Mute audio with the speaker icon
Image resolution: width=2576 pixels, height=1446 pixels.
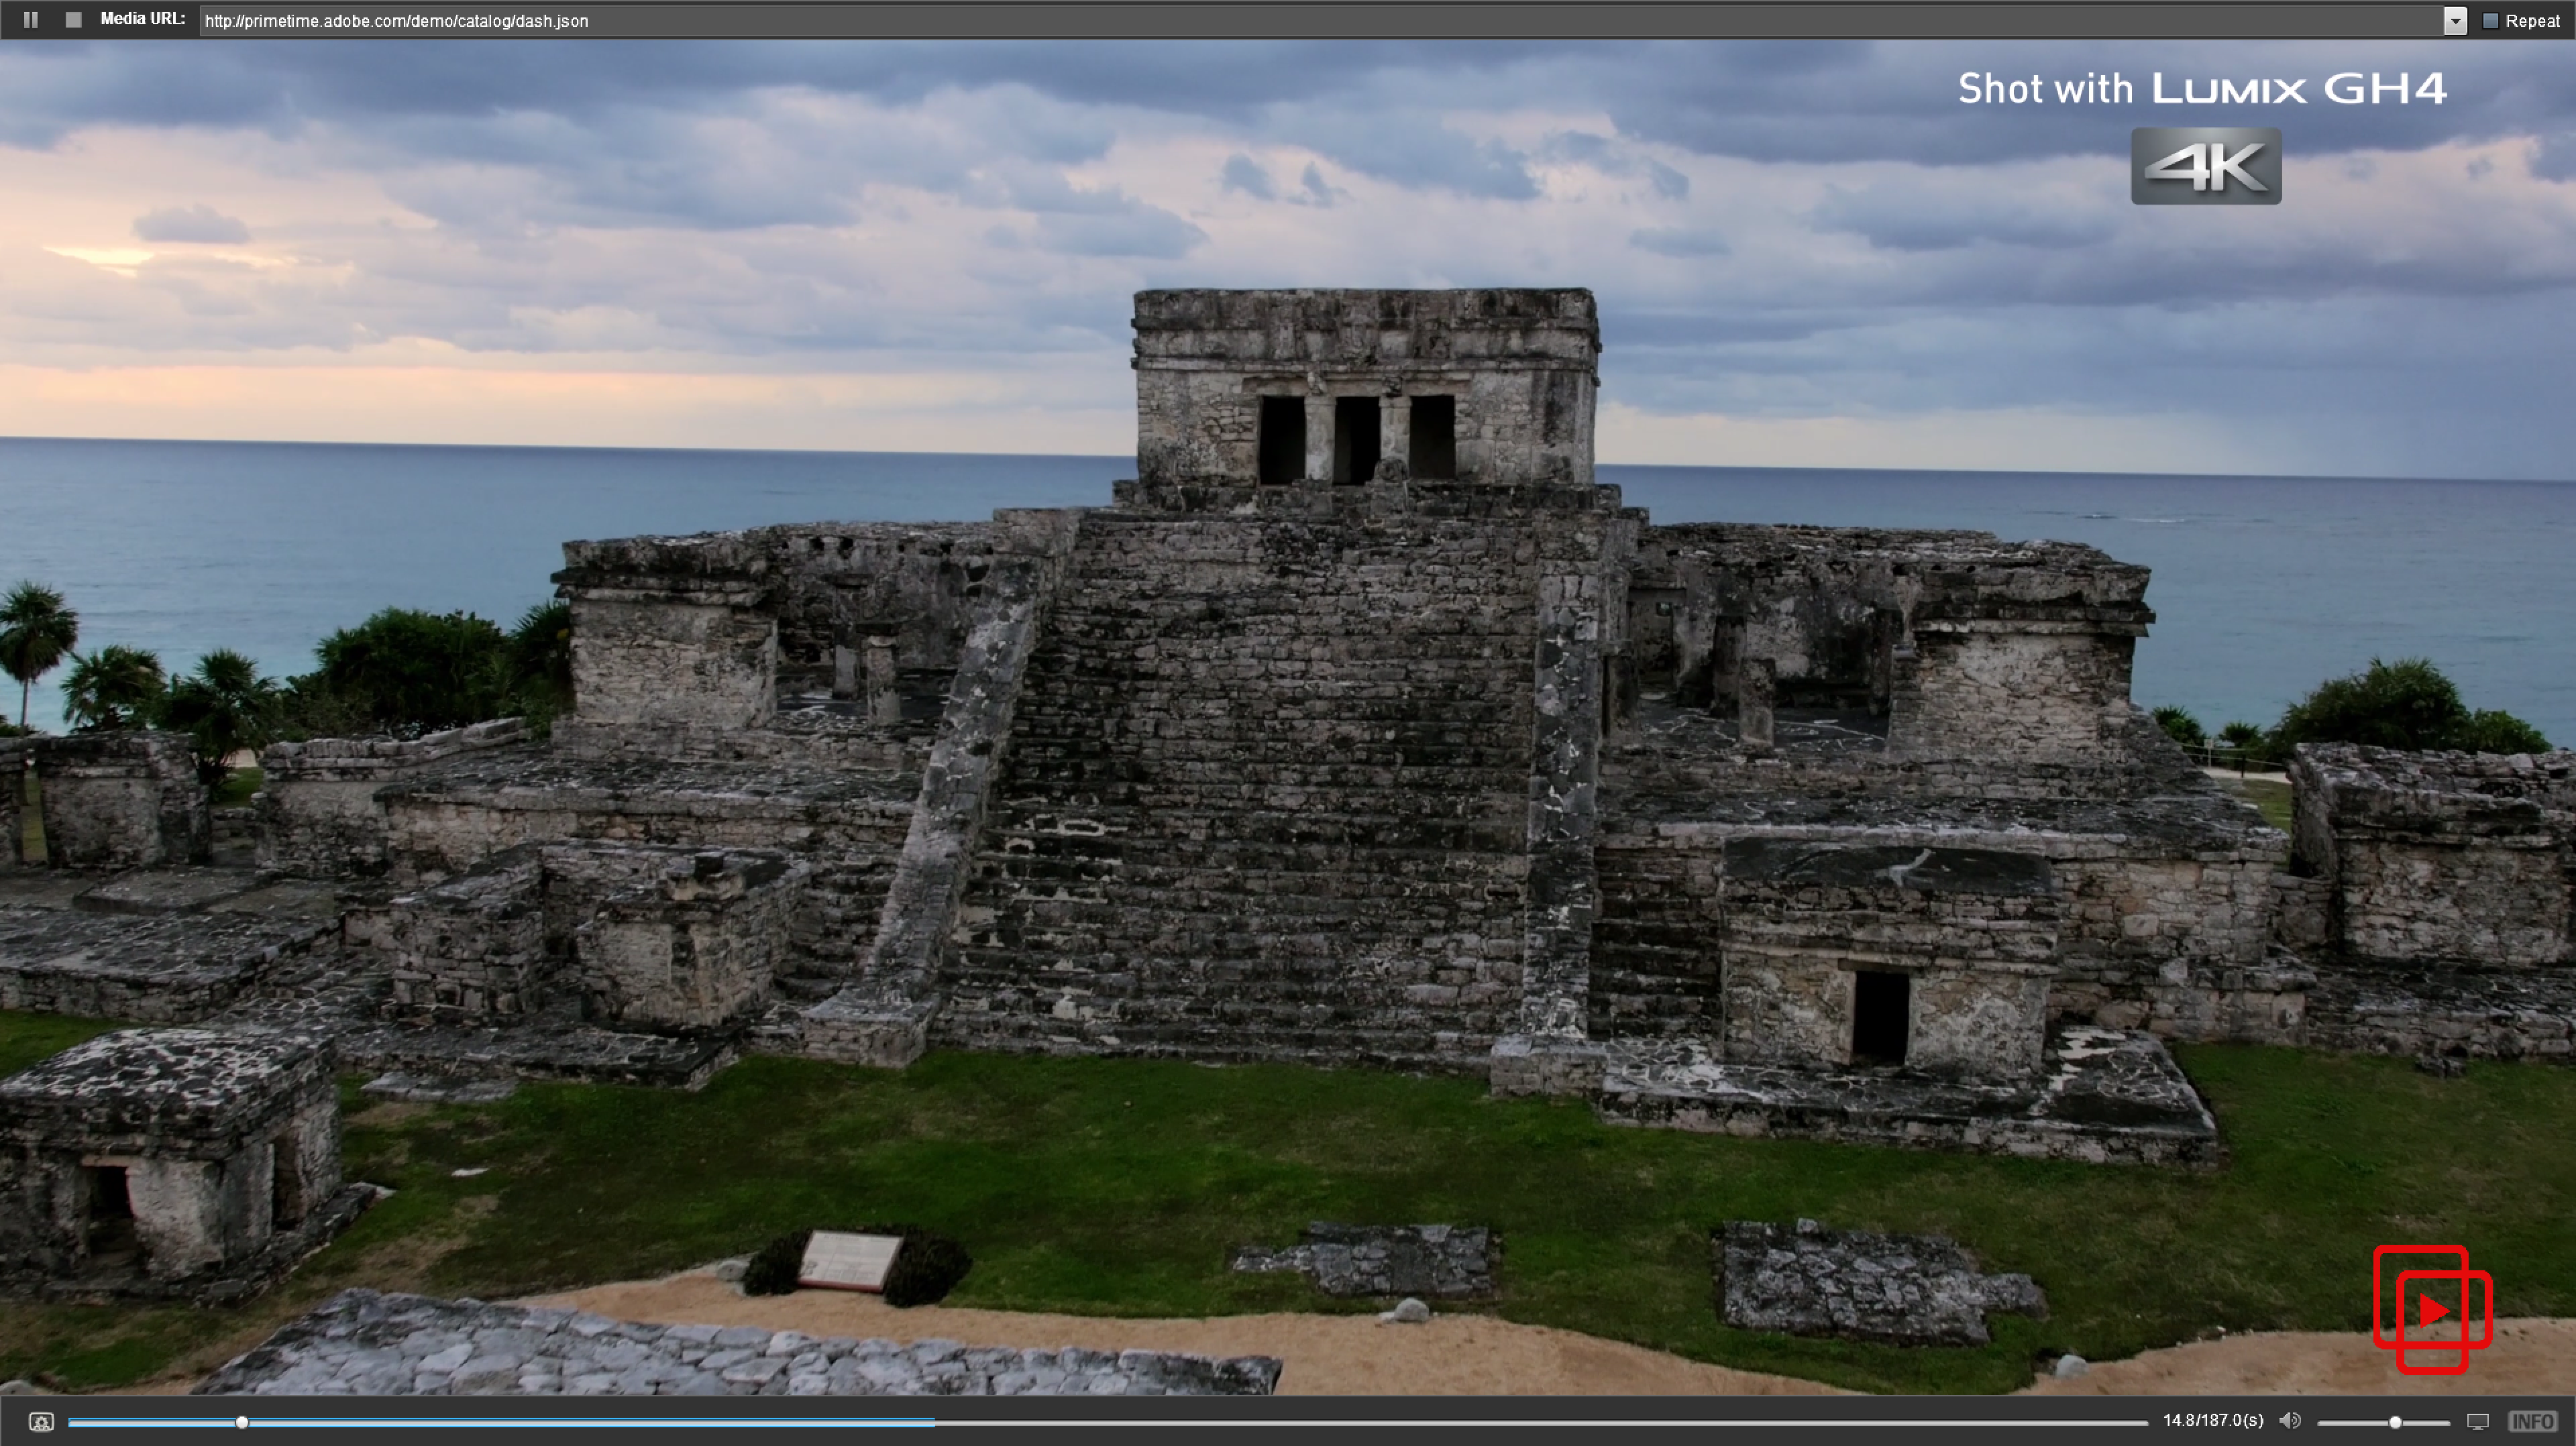[2289, 1421]
